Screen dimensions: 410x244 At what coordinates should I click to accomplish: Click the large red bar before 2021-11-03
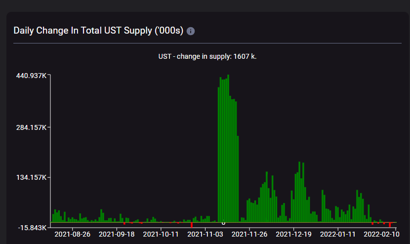point(192,225)
